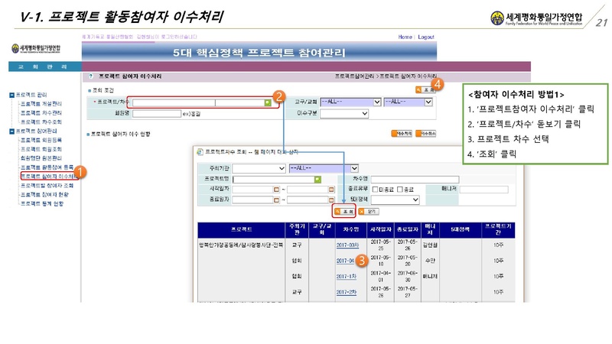Click the browser page icon in popup title

click(200, 151)
